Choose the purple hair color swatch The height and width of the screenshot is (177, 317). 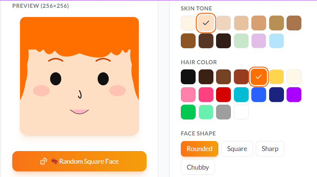pyautogui.click(x=294, y=95)
